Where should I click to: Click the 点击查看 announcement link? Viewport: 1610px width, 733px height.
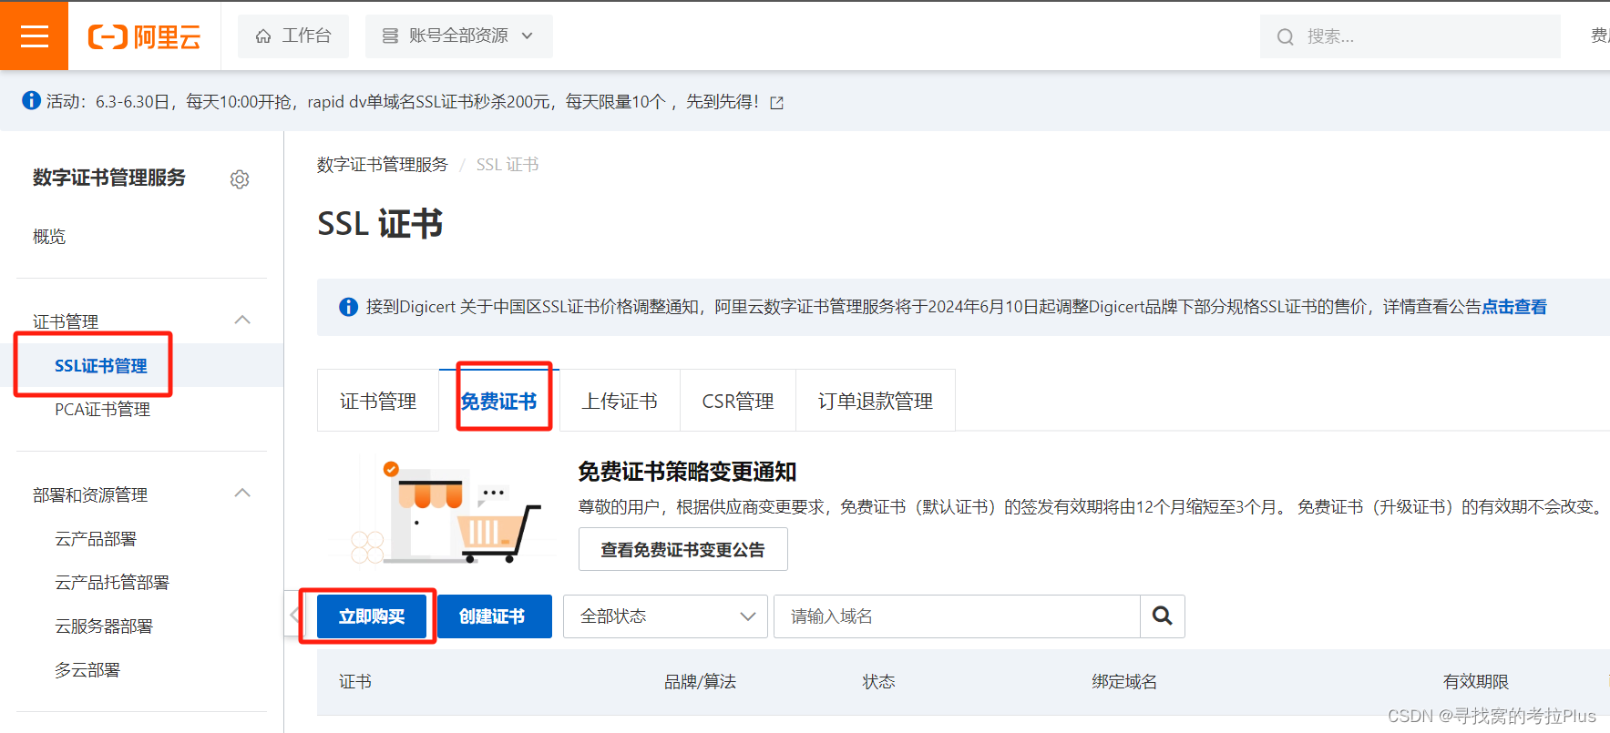[1514, 307]
